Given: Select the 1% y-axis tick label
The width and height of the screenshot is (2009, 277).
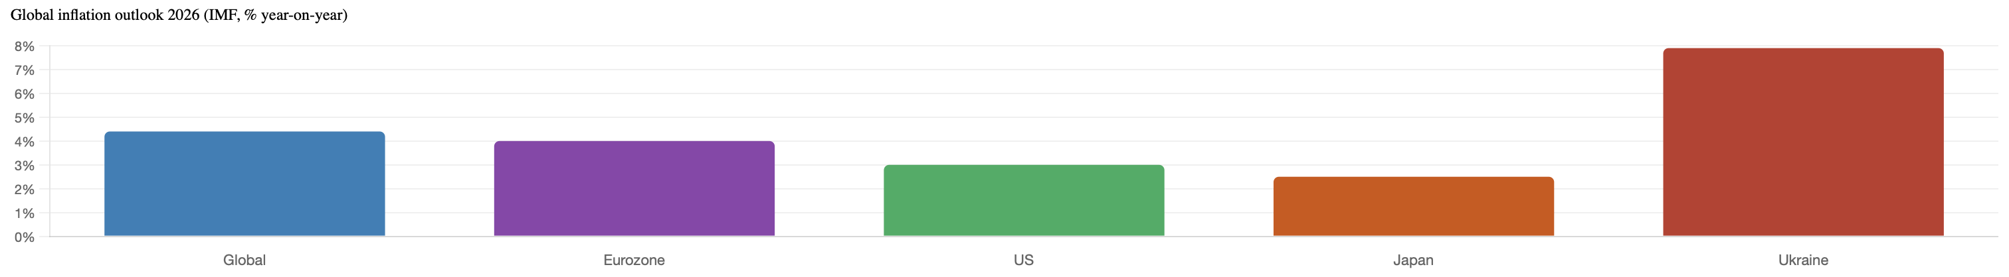Looking at the screenshot, I should pyautogui.click(x=24, y=213).
